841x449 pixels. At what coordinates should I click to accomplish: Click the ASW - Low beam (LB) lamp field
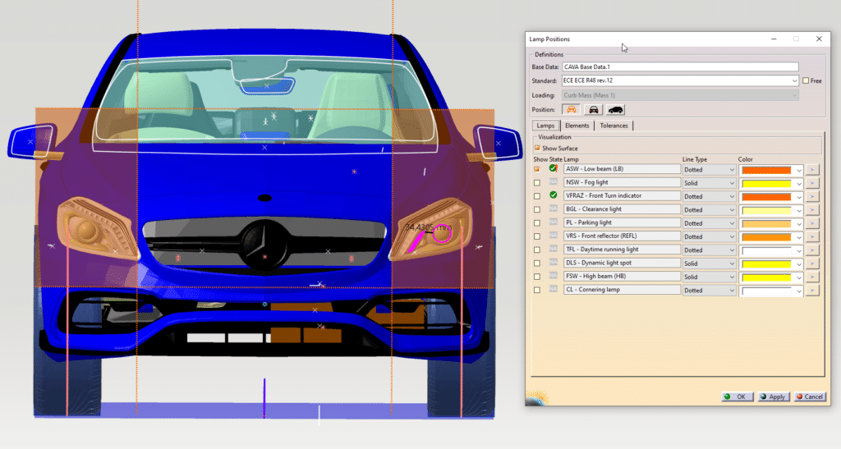point(622,169)
